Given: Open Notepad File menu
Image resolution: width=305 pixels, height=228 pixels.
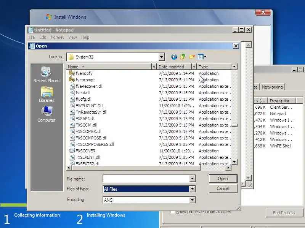Looking at the screenshot, I should click(32, 37).
